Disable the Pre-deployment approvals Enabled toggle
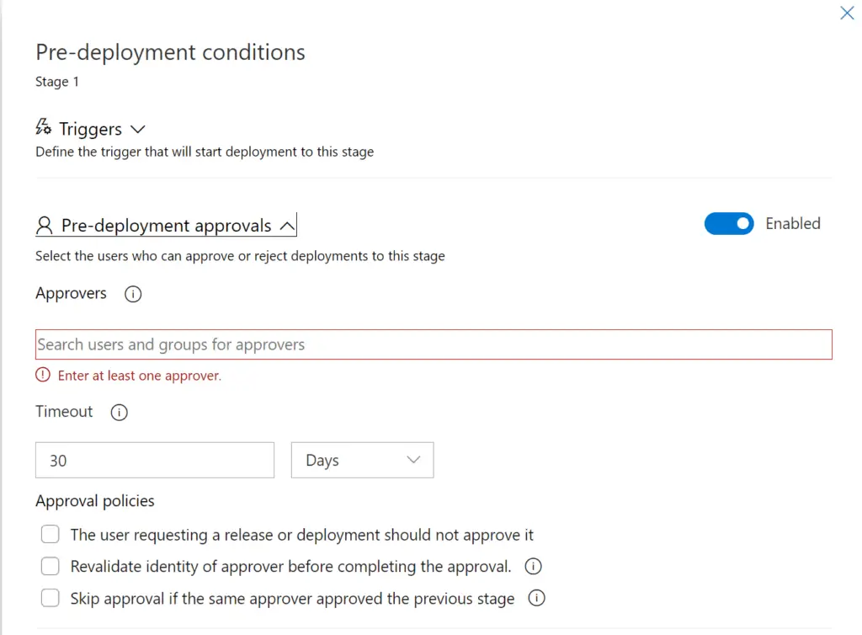 (x=729, y=223)
